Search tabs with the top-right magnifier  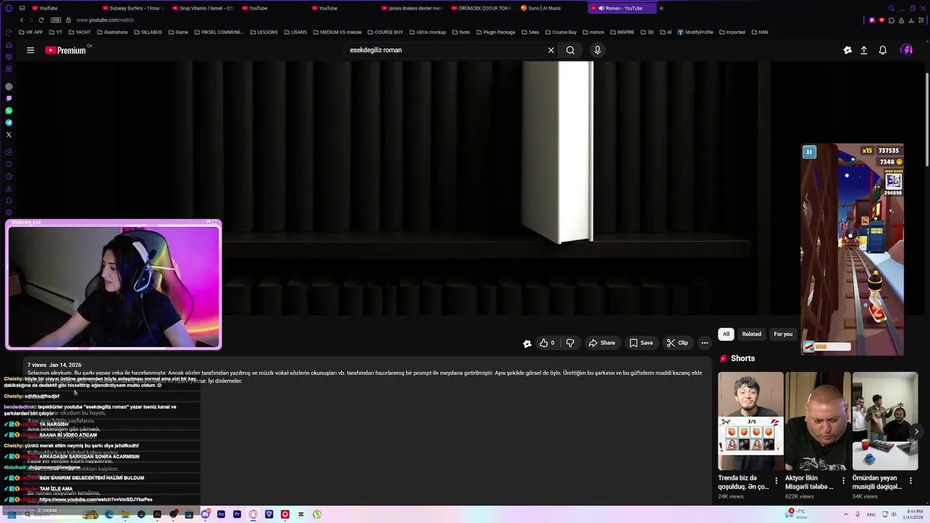tap(891, 8)
